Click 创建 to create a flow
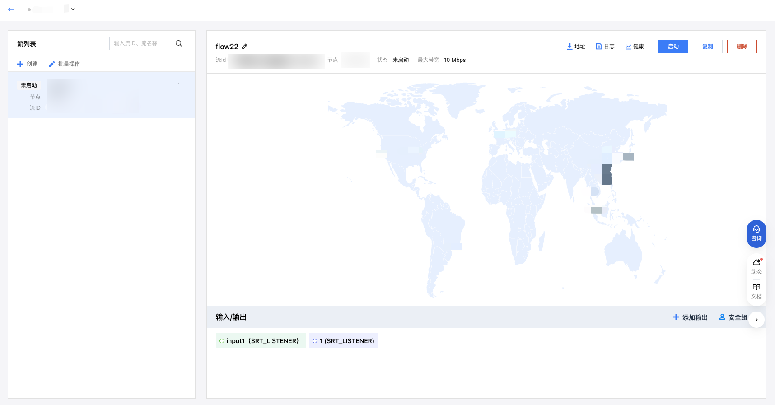The height and width of the screenshot is (405, 775). click(27, 64)
